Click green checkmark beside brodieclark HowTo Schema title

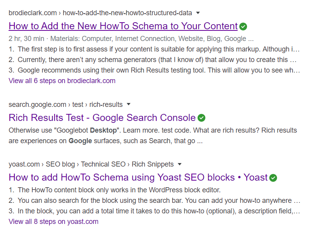[x=243, y=27]
